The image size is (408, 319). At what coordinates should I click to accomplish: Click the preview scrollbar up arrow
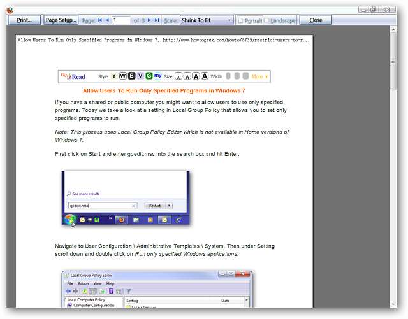[x=393, y=29]
